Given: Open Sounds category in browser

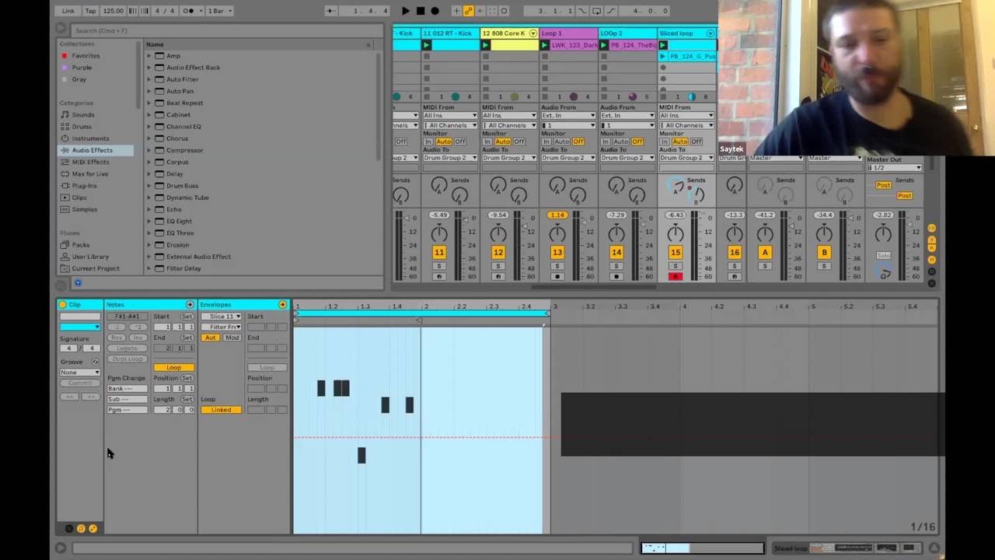Looking at the screenshot, I should coord(83,114).
